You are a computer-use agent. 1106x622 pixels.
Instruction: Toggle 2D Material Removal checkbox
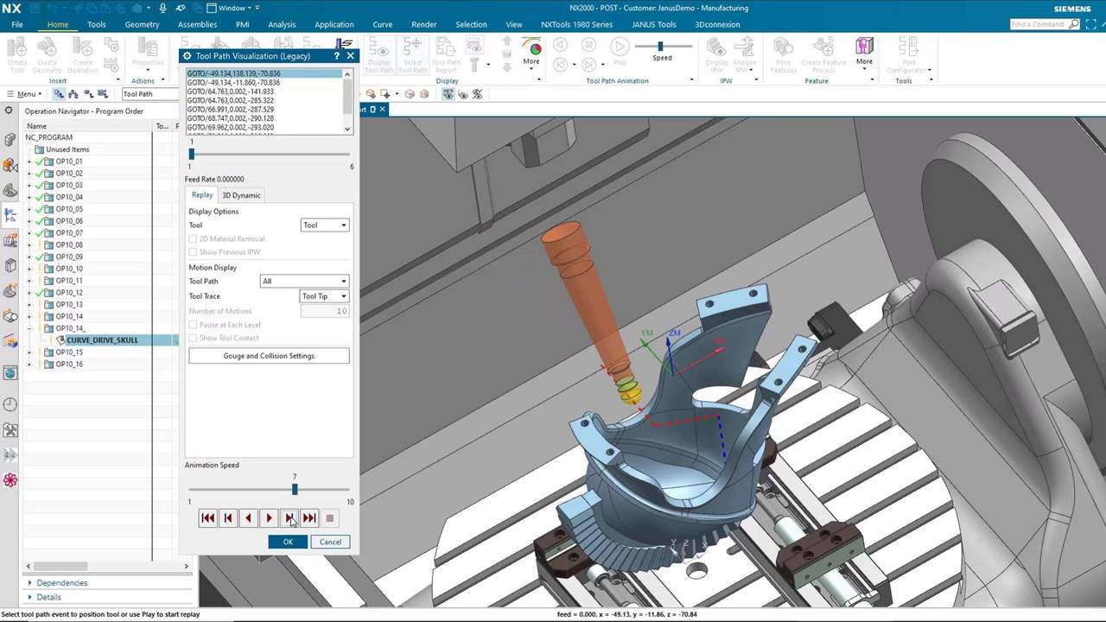[x=194, y=238]
